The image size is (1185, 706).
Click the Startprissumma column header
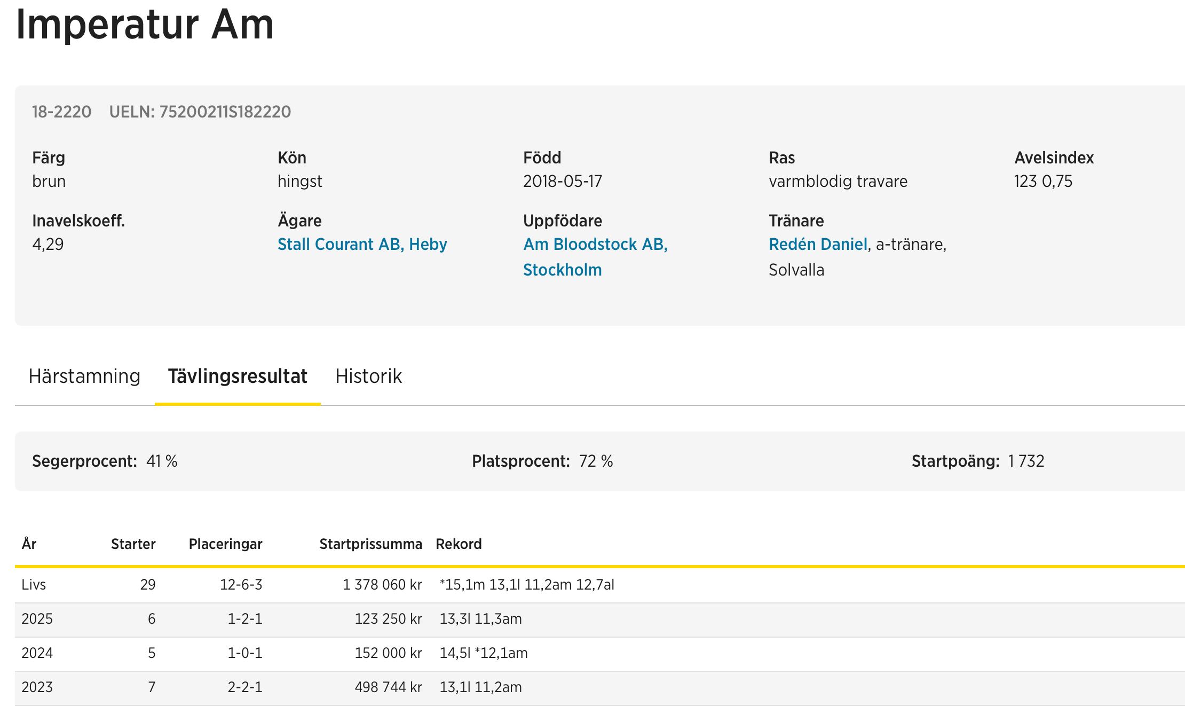370,544
